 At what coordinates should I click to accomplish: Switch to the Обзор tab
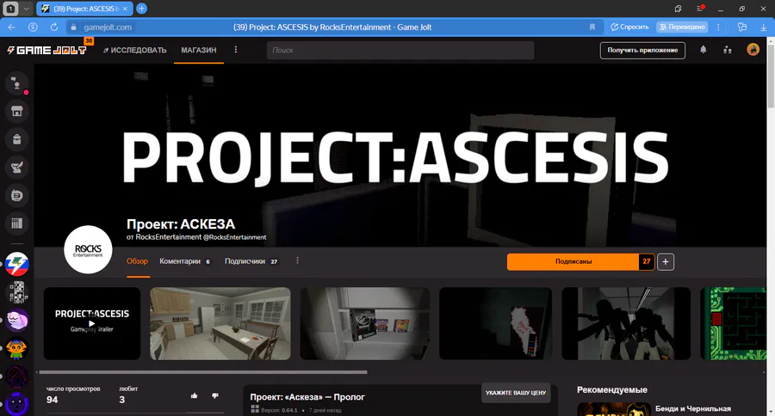[137, 261]
